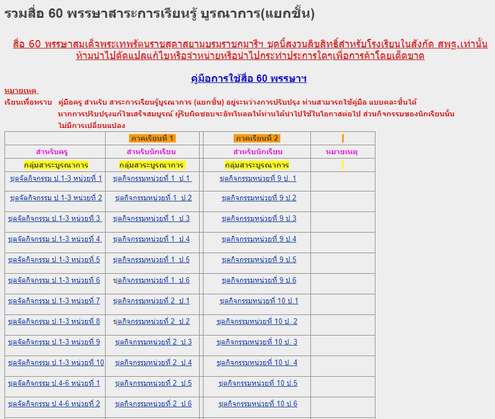Open ชุดกิจกรรมหน่วยที่ 1 ป.3
This screenshot has height=419, width=495.
(151, 219)
